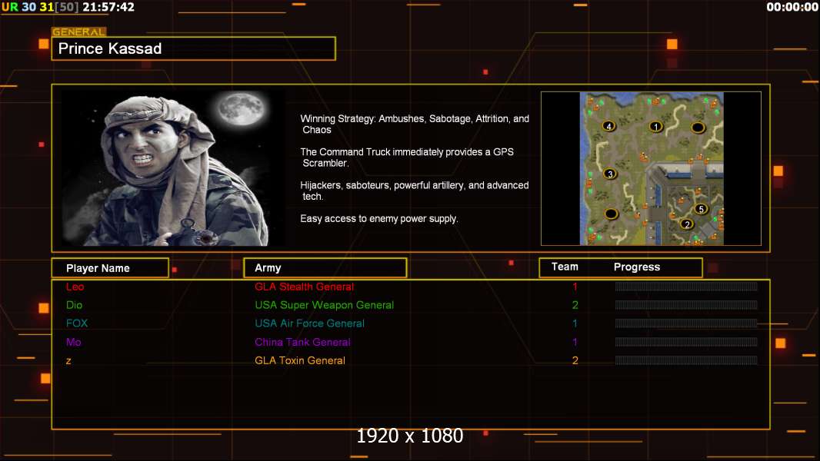820x461 pixels.
Task: Click start position marker 1 on the minimap
Action: tap(655, 126)
